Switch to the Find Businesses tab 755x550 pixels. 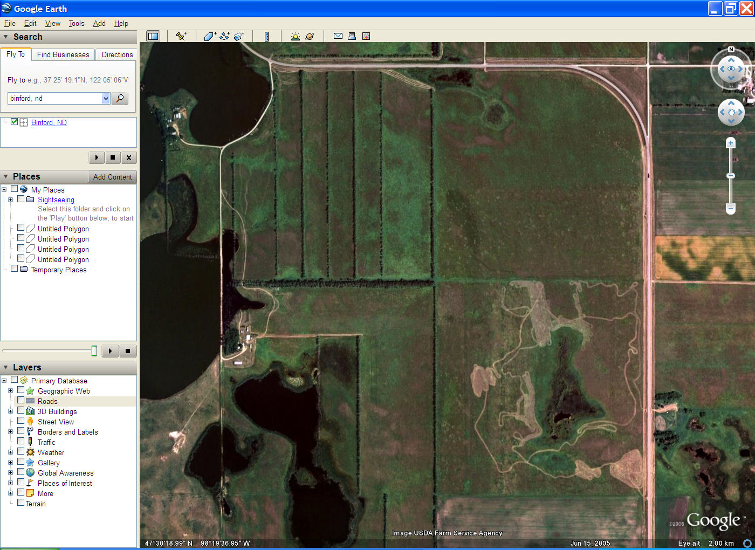click(63, 54)
